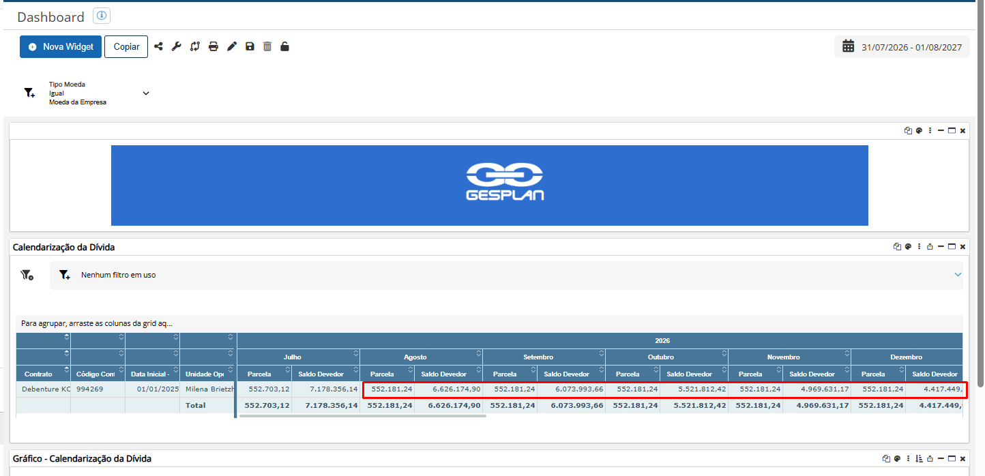Sort the Saldo Devedor column under Agosto
This screenshot has height=476, width=985.
478,370
